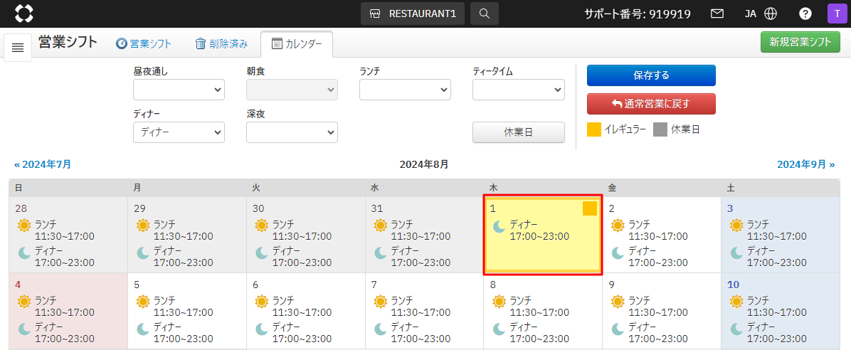This screenshot has height=350, width=851.
Task: Click the sun icon on August 8 lunch
Action: click(499, 301)
